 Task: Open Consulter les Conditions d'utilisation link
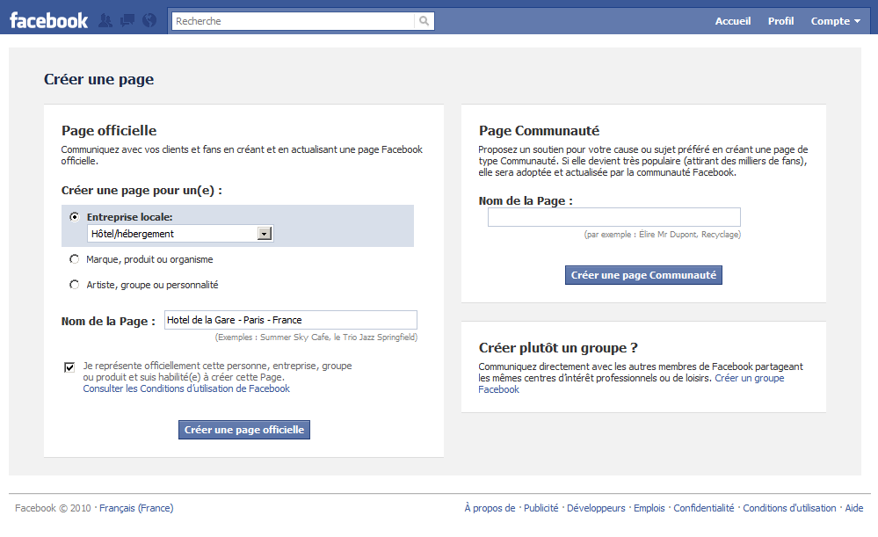tap(186, 388)
